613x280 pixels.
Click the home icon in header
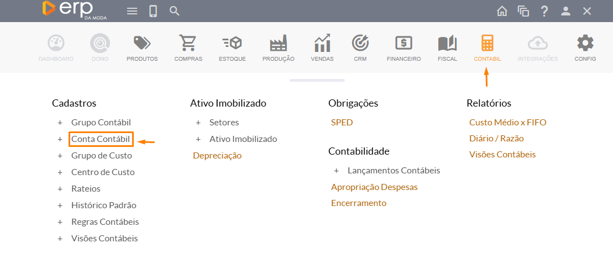pyautogui.click(x=502, y=11)
